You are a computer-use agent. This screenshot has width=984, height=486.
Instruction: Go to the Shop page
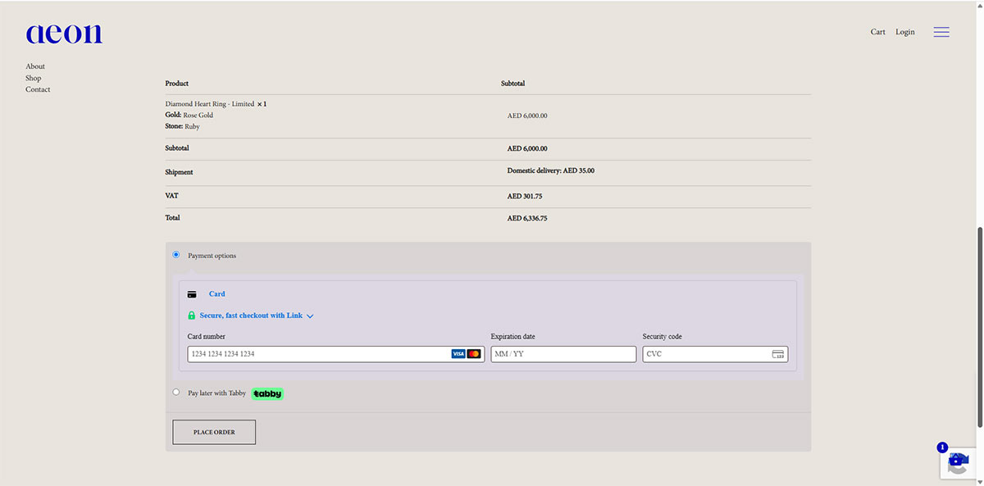33,78
